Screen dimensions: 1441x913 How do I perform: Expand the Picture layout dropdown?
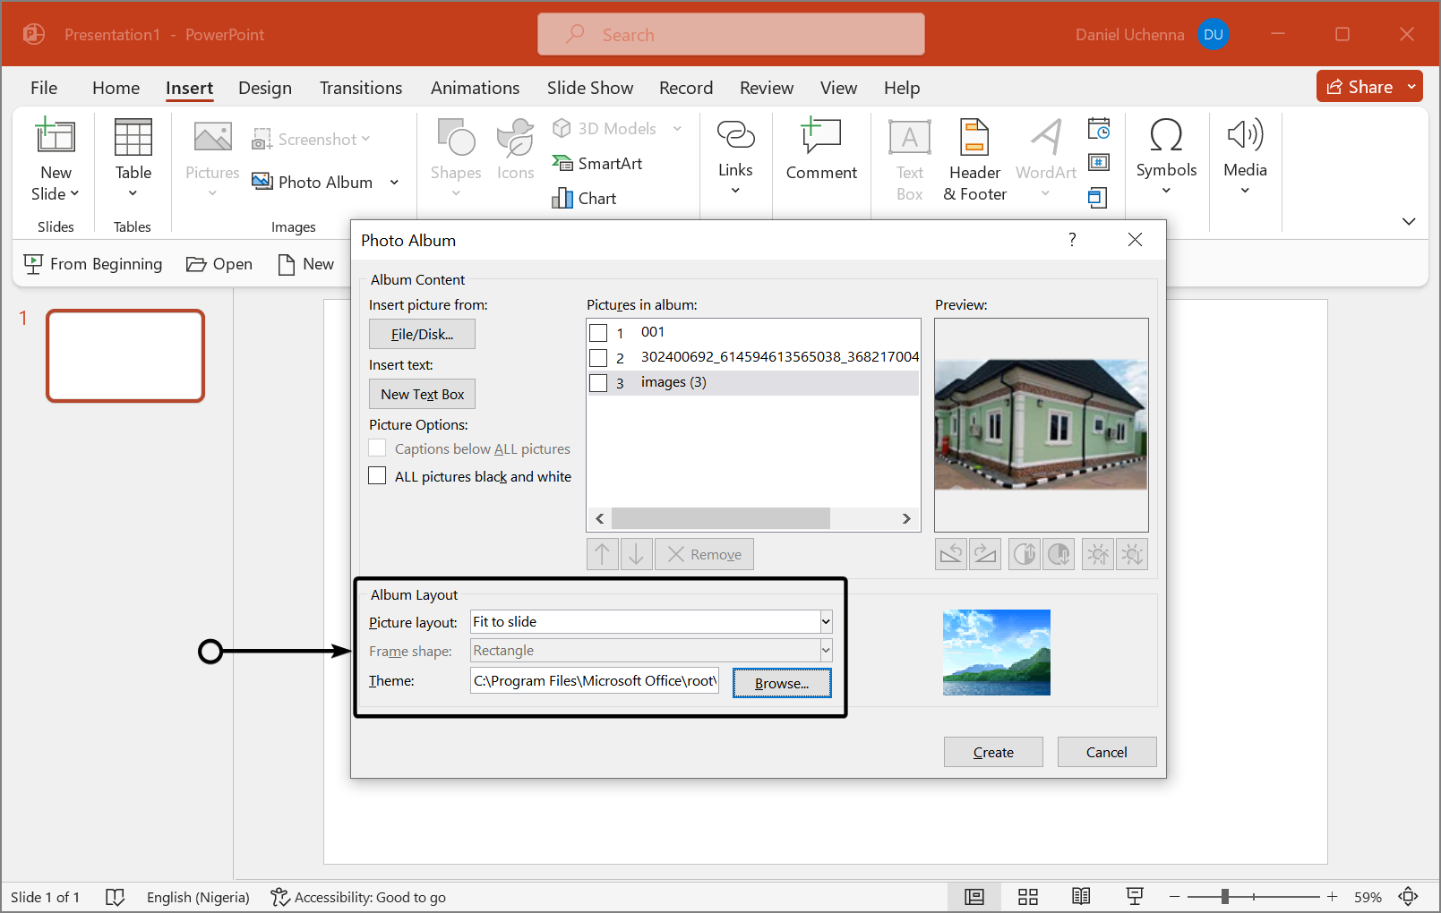pos(826,622)
